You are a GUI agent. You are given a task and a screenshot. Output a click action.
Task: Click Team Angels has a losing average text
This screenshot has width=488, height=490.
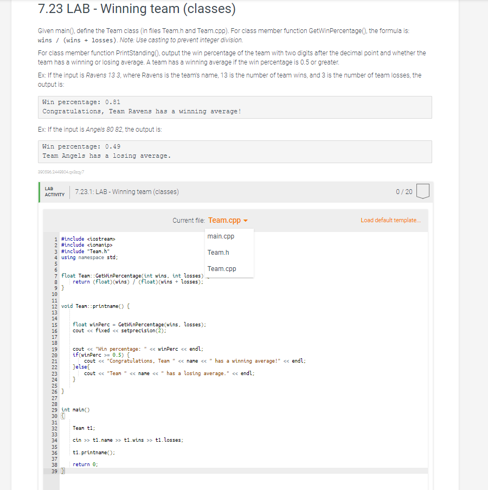[107, 156]
